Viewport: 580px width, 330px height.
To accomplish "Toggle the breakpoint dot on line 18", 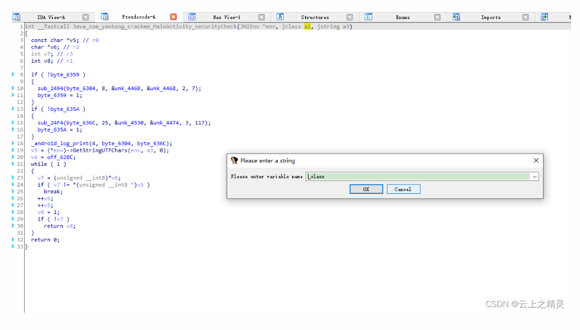I will 13,143.
